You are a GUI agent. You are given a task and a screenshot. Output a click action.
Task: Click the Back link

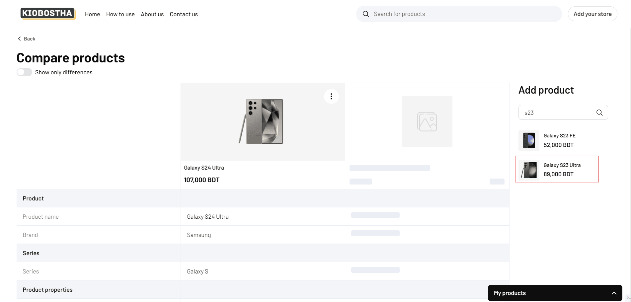(30, 39)
